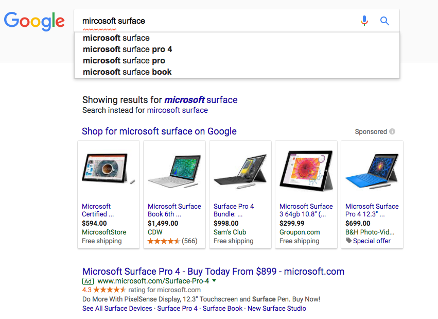Open Shop for microsoft surface on Google
Viewport: 438px width, 319px height.
(x=159, y=131)
